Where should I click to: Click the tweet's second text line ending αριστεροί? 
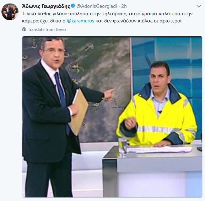pyautogui.click(x=102, y=21)
